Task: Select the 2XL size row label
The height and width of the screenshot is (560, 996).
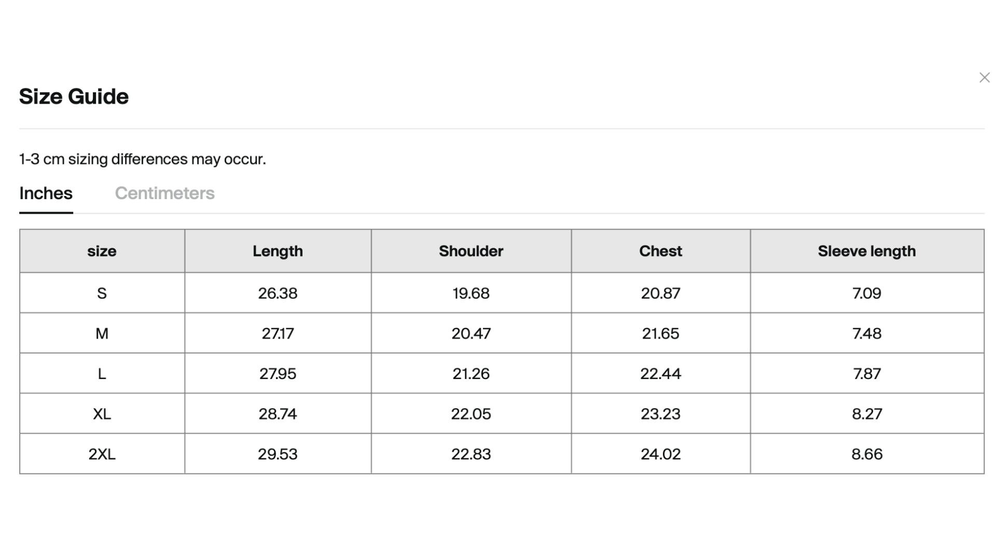Action: click(102, 454)
